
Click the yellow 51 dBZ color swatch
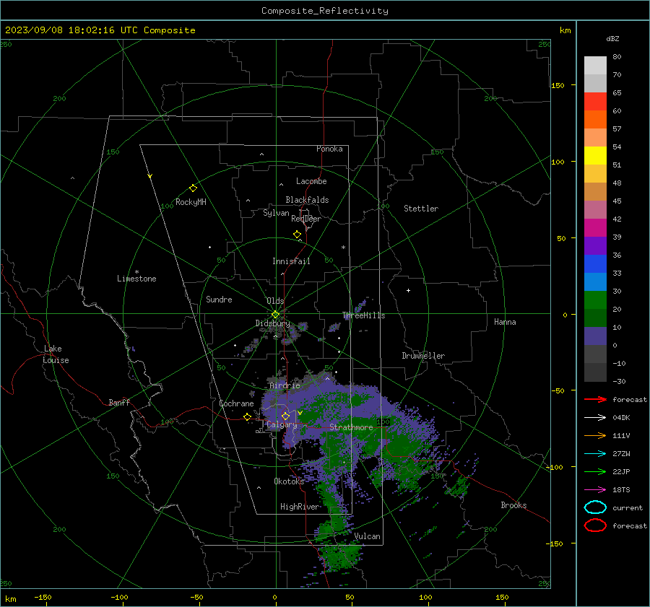coord(595,156)
